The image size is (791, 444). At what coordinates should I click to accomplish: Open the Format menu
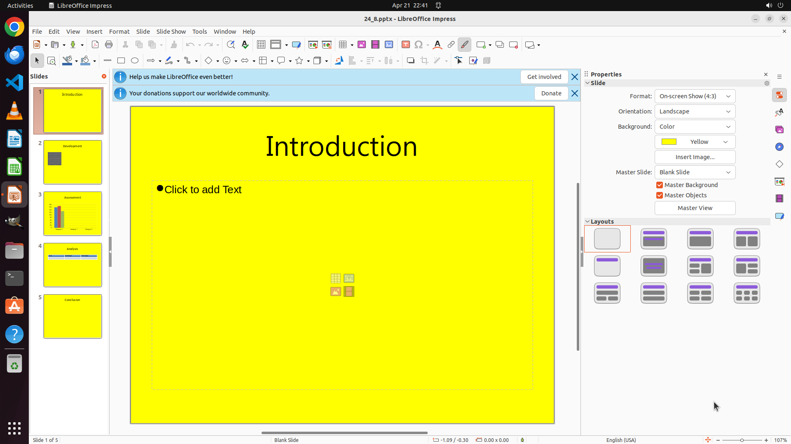coord(119,32)
